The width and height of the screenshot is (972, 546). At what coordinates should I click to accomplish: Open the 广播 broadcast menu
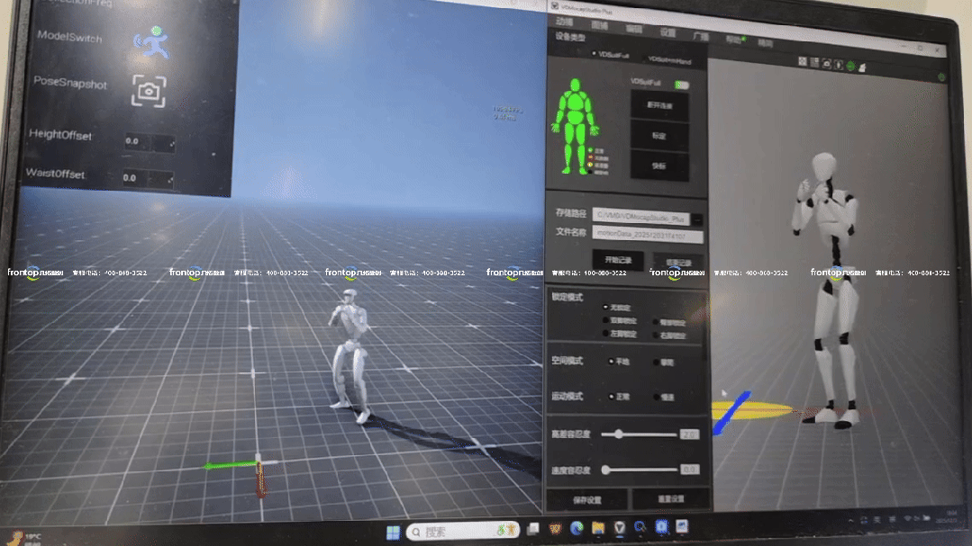pos(701,37)
